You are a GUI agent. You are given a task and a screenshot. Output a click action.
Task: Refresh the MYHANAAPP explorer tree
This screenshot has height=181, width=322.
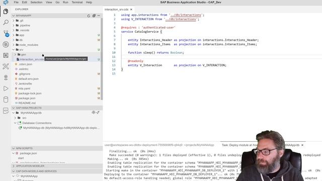89,16
